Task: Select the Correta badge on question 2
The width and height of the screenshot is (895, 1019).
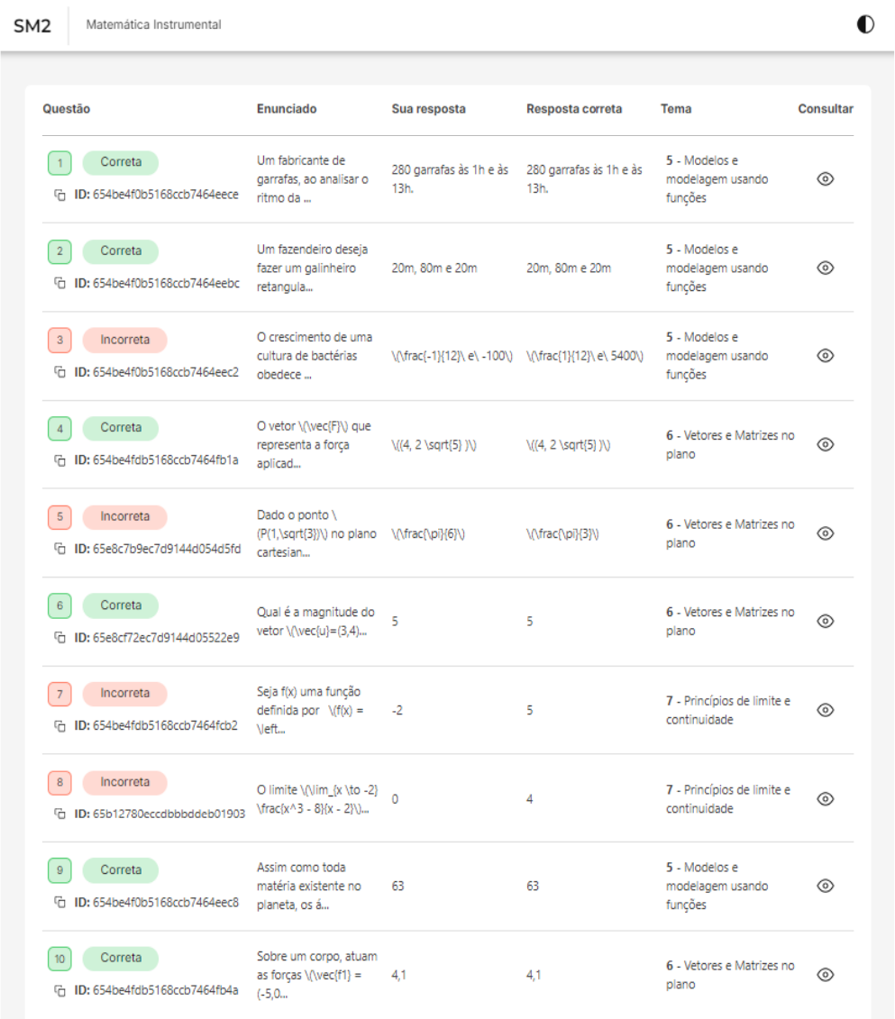Action: click(121, 250)
